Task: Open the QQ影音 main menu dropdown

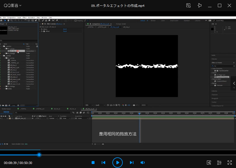Action: 13,5
